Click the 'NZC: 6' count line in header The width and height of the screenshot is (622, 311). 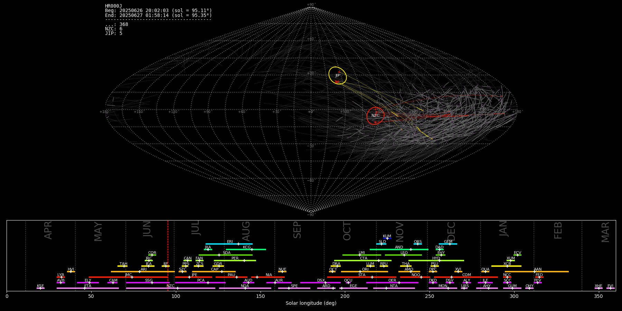tap(114, 29)
